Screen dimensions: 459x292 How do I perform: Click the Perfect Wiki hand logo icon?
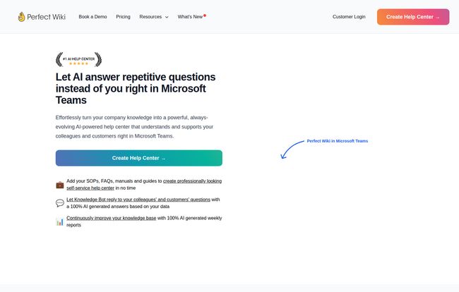tap(21, 17)
